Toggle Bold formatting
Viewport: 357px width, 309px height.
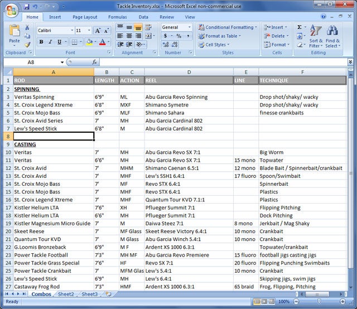(41, 42)
